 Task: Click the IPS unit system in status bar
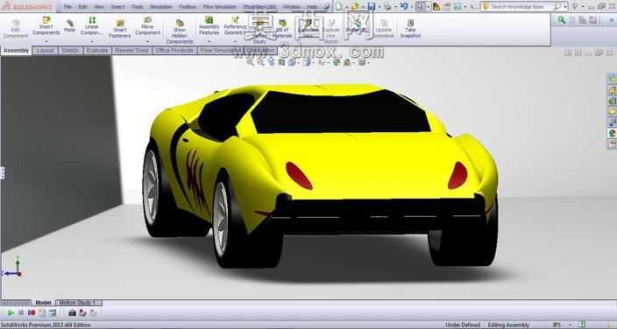(557, 325)
